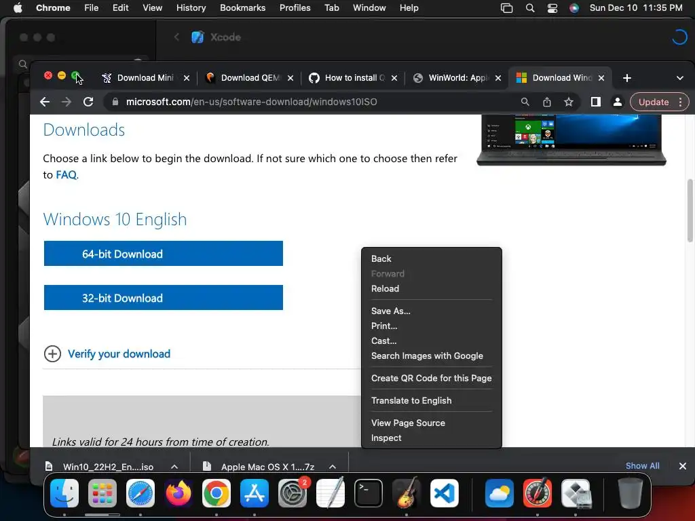Open Visual Studio Code from the Dock
695x521 pixels.
coord(444,493)
